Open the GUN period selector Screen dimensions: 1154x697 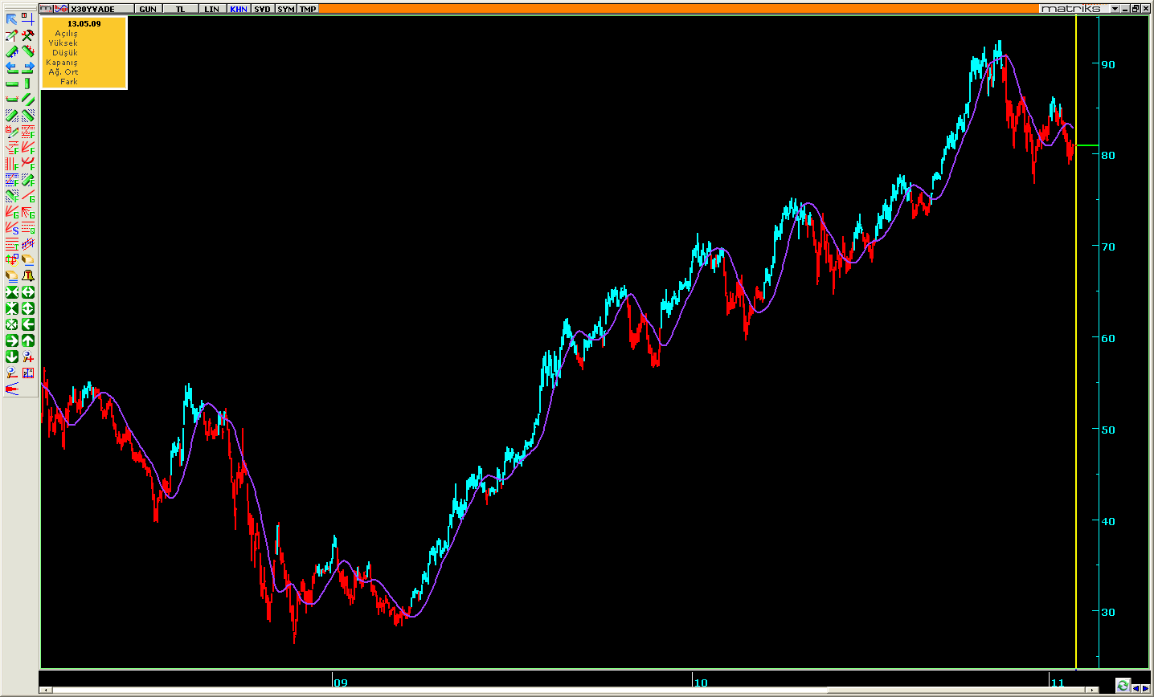[148, 9]
